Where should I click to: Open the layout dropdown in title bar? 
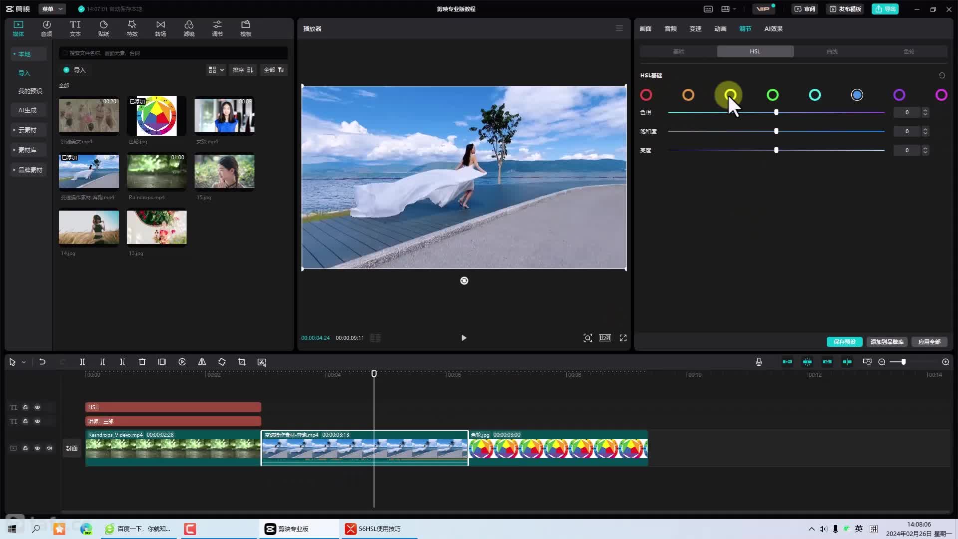(x=729, y=9)
